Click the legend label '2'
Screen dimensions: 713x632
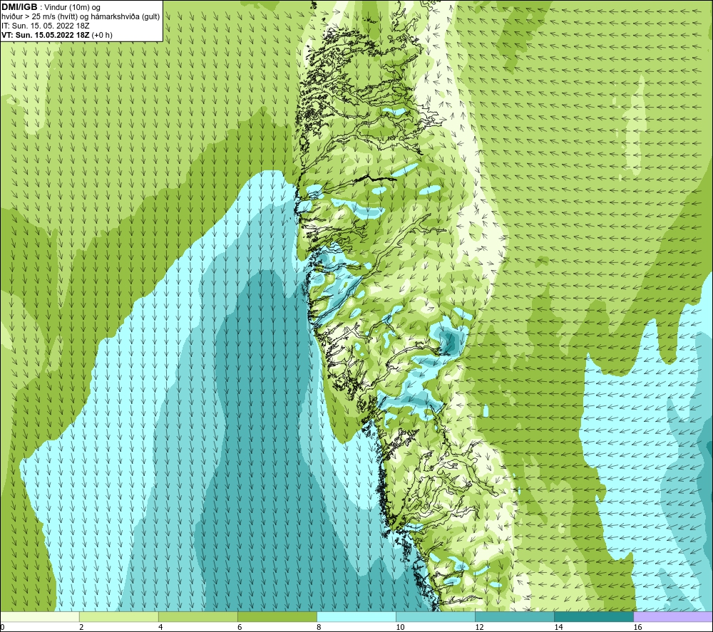(81, 628)
